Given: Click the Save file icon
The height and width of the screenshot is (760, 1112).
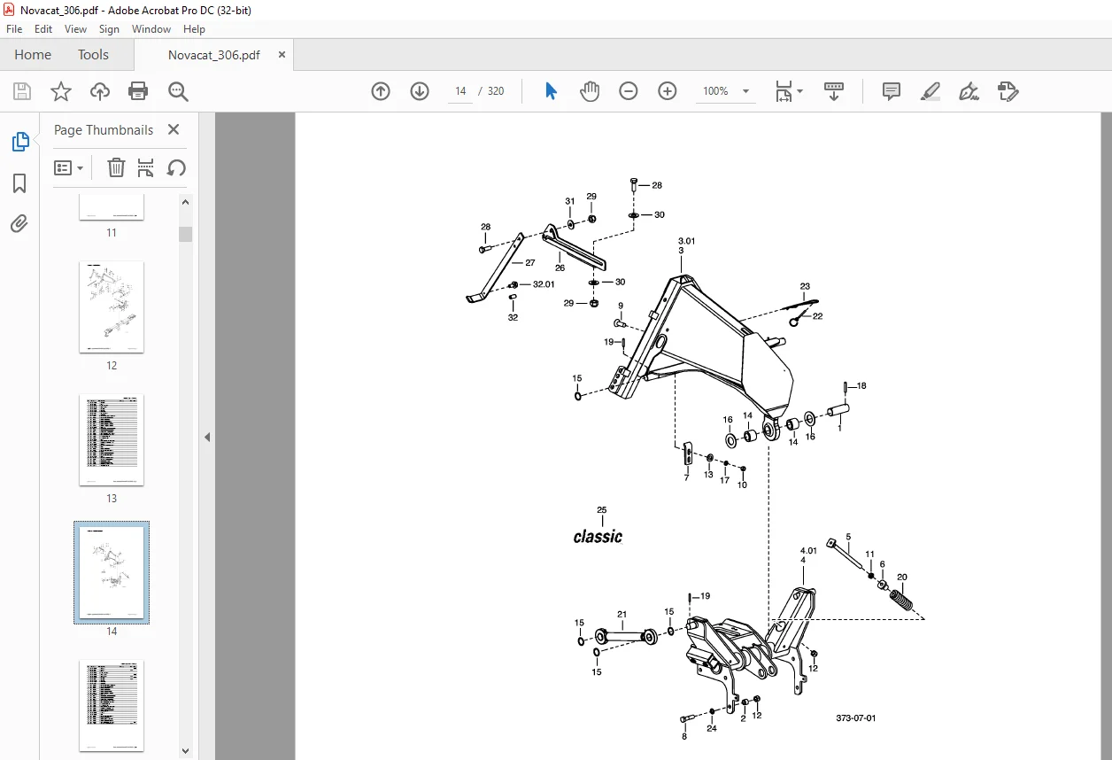Looking at the screenshot, I should pyautogui.click(x=22, y=91).
